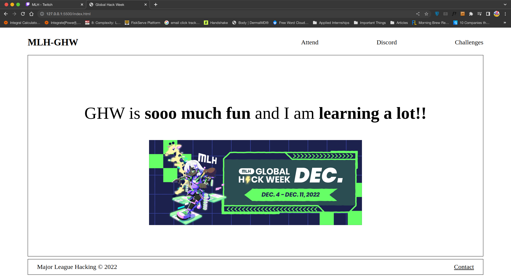This screenshot has height=279, width=511.
Task: Open tab search dropdown arrow
Action: tap(505, 5)
